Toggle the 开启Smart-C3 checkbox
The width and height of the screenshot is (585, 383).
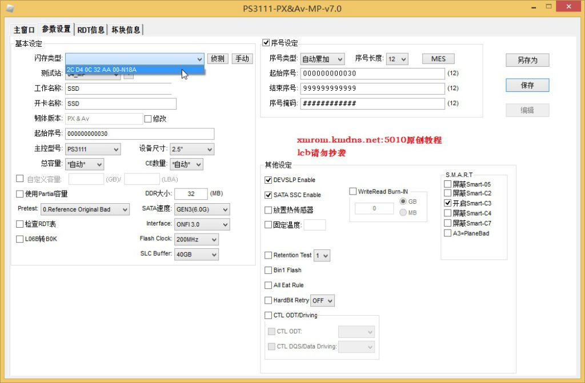point(448,203)
